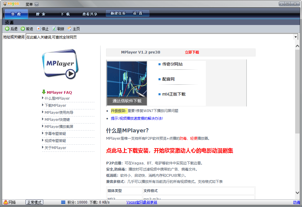Click the scrollbar up arrow
This screenshot has height=207, width=302.
297,46
